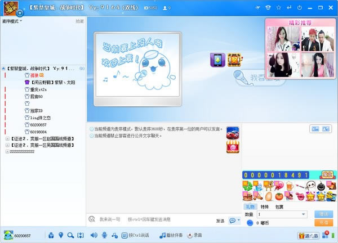Screen dimensions: 338x243
Task: Toggle the 录音 recording button
Action: 194,235
